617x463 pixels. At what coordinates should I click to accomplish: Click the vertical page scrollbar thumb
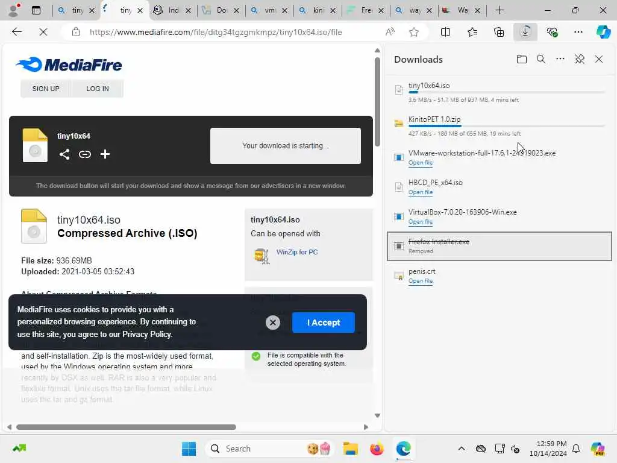377,101
